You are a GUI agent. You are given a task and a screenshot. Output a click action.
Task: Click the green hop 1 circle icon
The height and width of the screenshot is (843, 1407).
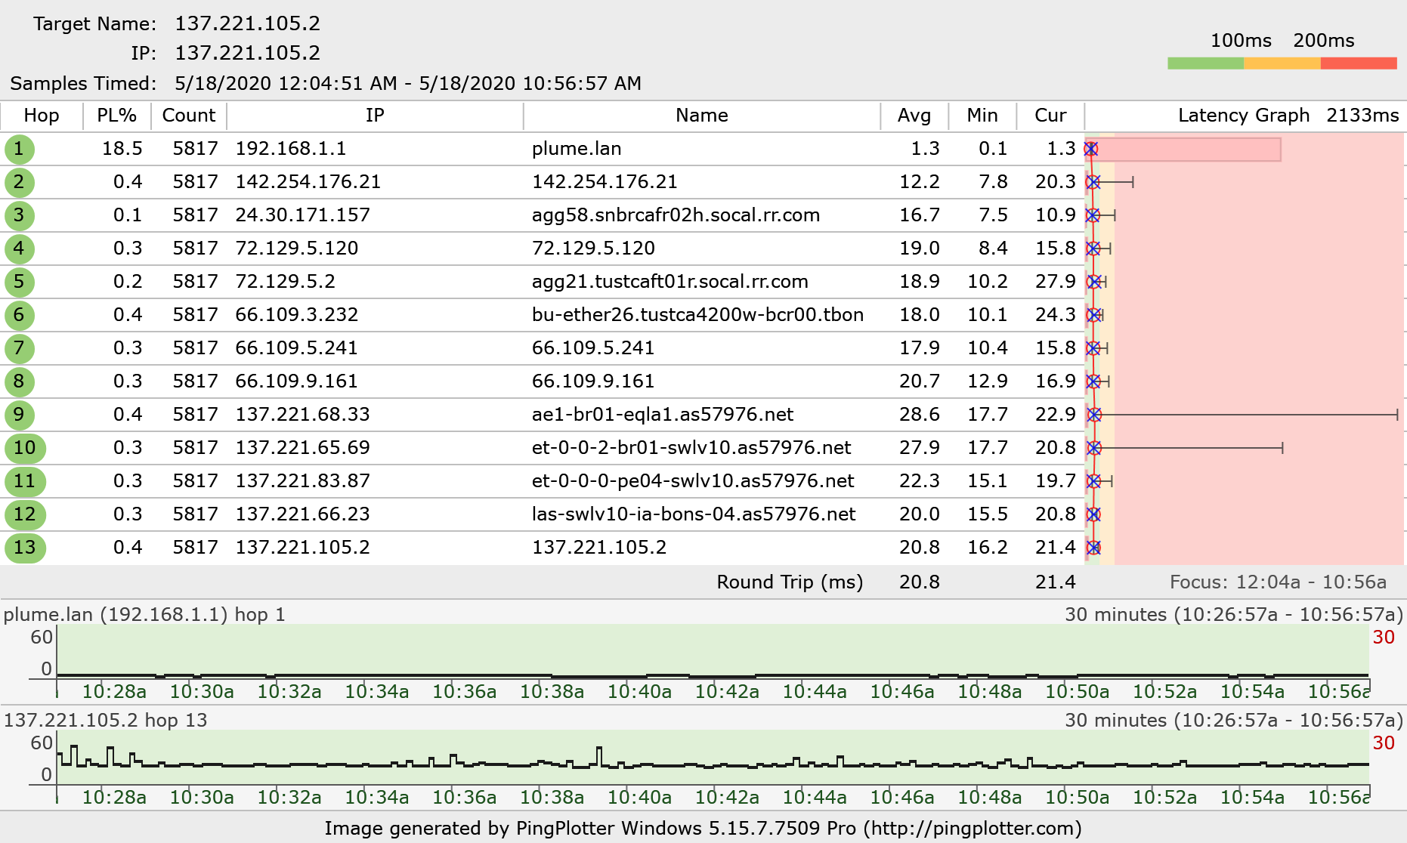pos(20,149)
